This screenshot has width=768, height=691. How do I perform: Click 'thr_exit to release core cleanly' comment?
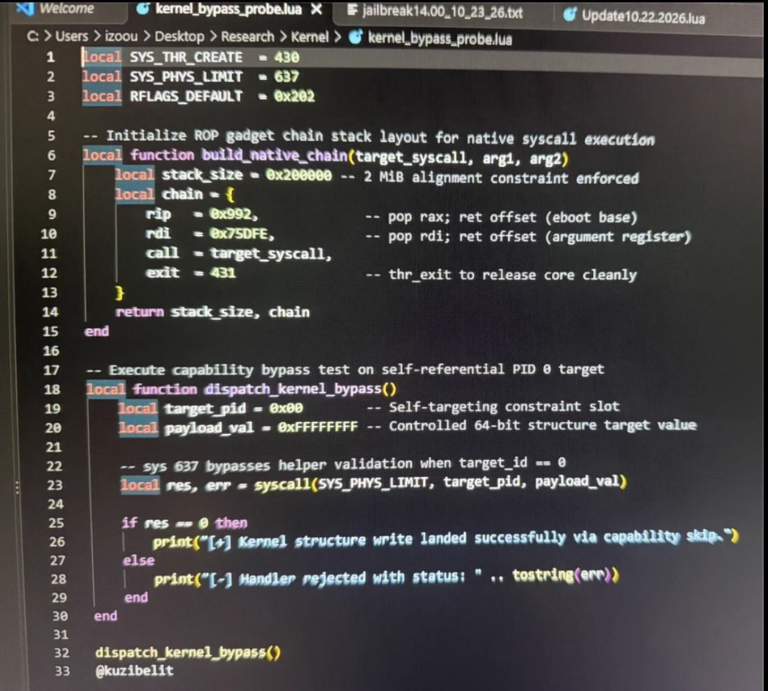coord(501,275)
